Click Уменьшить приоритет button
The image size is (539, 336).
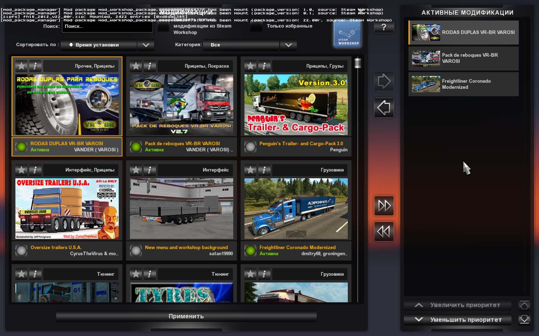click(458, 320)
